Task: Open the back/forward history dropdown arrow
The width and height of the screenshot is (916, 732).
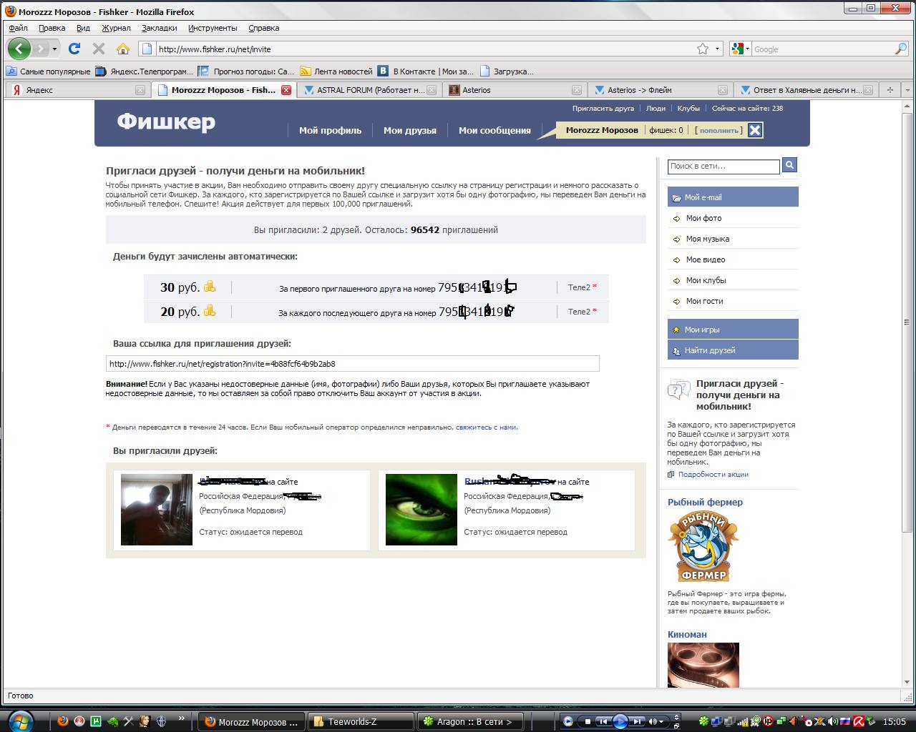Action: click(x=55, y=49)
